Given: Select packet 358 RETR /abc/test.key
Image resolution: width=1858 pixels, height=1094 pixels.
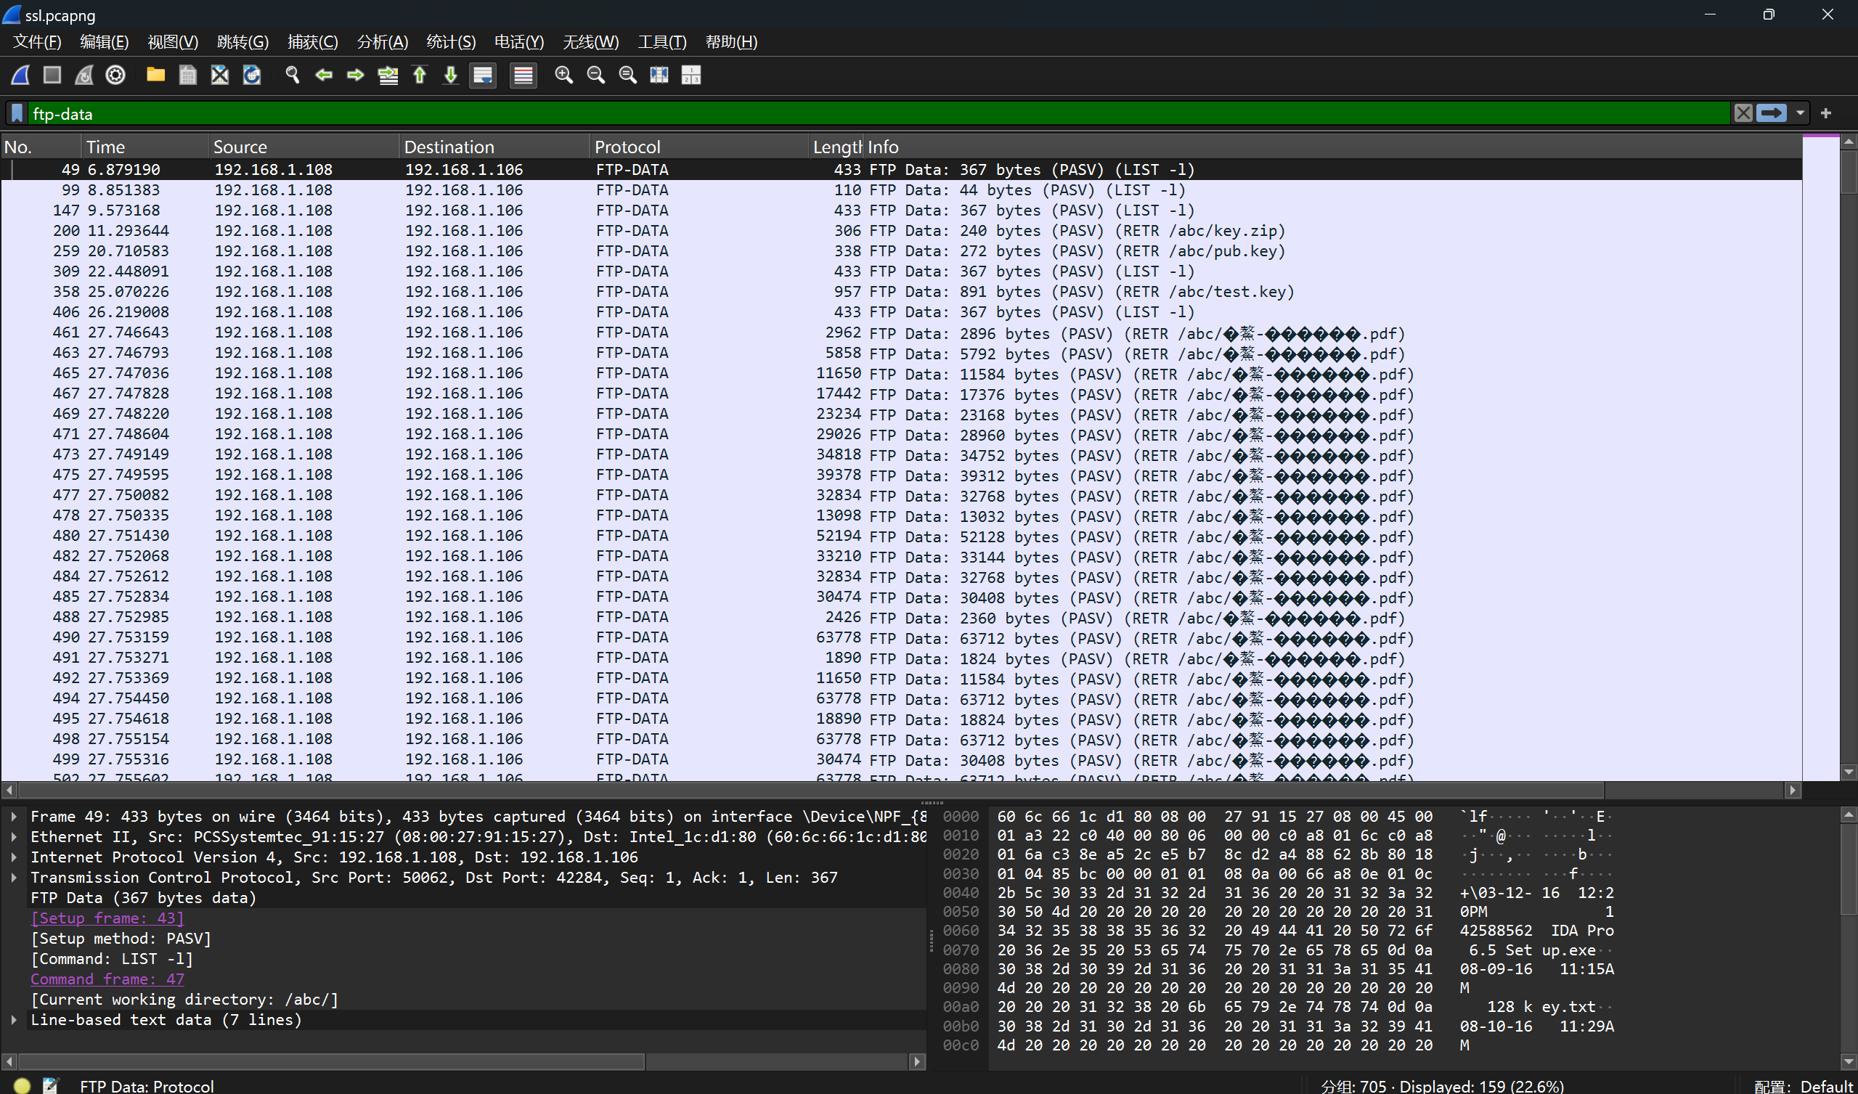Looking at the screenshot, I should pos(901,292).
